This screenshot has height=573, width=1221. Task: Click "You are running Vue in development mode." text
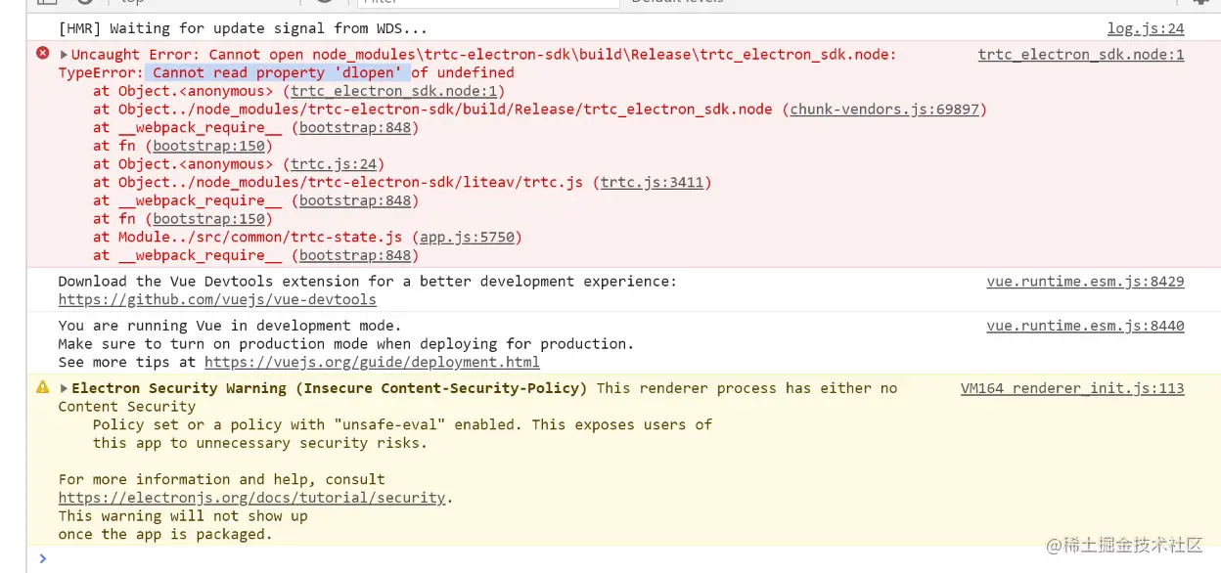230,326
